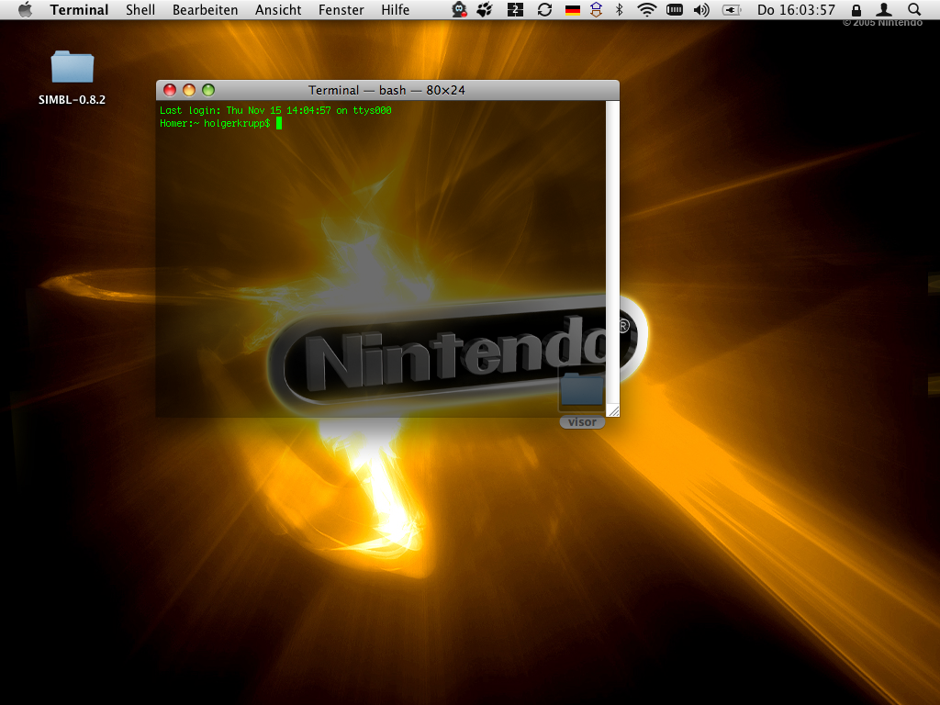The image size is (940, 705).
Task: Open the Spaces icon showing number 2
Action: pos(515,9)
